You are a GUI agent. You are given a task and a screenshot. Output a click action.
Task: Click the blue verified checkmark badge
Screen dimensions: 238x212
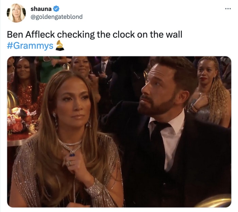click(x=56, y=9)
